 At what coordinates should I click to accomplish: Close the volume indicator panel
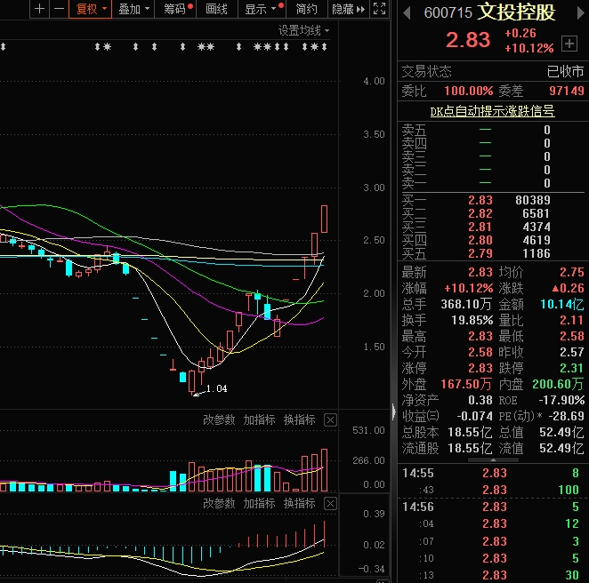pyautogui.click(x=330, y=419)
